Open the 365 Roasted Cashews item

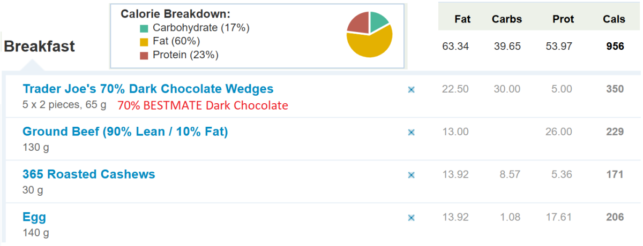click(x=89, y=174)
